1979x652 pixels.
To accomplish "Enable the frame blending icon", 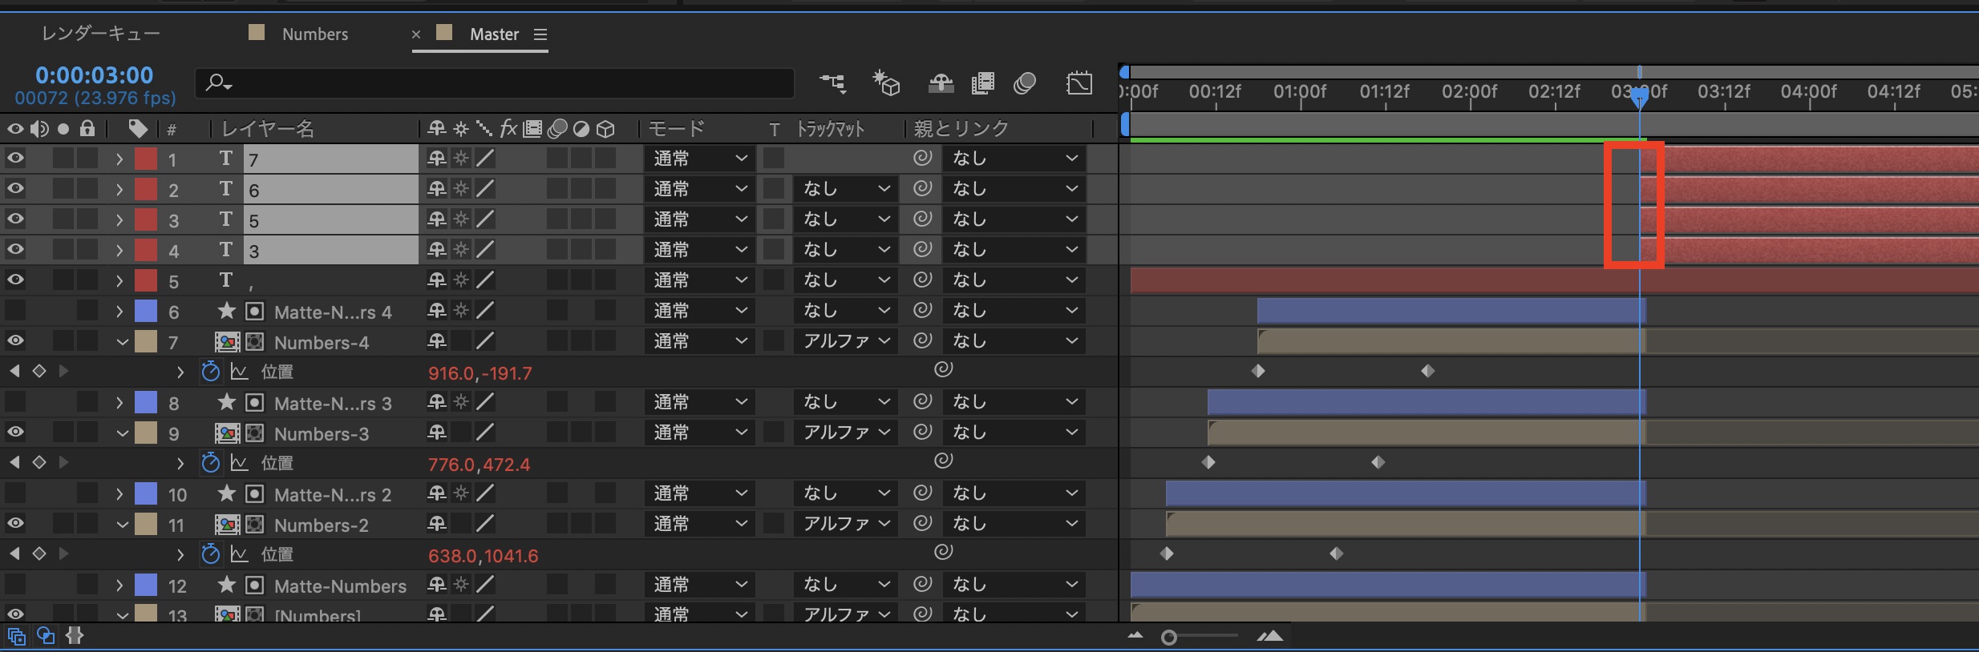I will 982,83.
